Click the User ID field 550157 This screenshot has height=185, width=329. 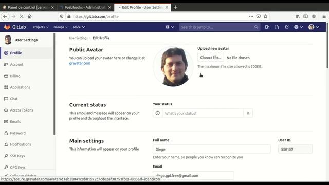tap(295, 149)
